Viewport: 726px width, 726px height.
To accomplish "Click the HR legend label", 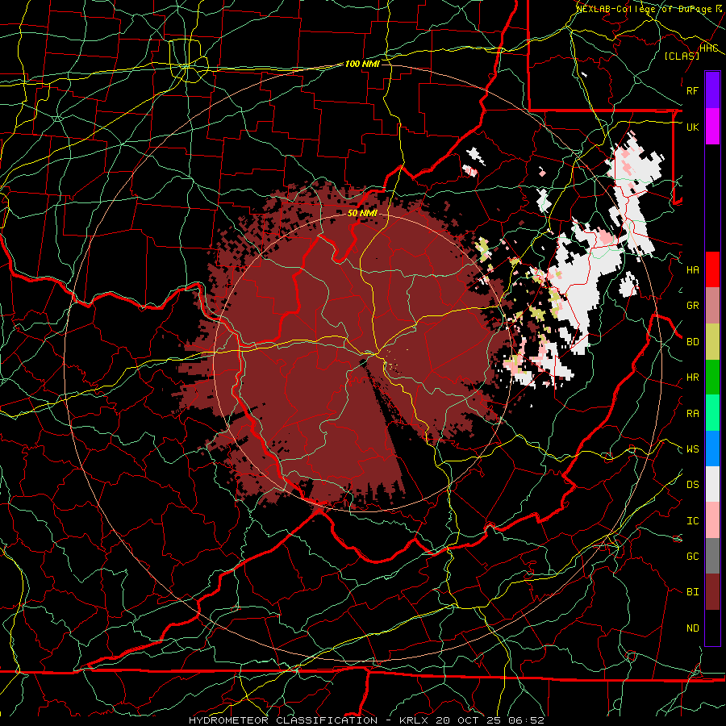I will click(x=692, y=378).
